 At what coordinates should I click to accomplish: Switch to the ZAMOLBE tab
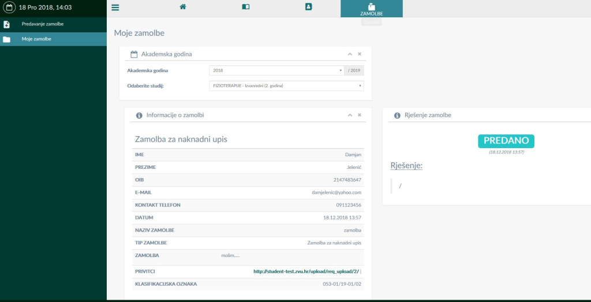pos(371,9)
